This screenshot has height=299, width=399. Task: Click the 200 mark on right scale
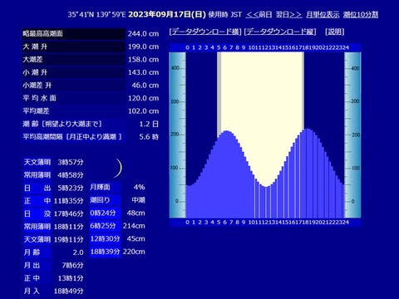(355, 135)
